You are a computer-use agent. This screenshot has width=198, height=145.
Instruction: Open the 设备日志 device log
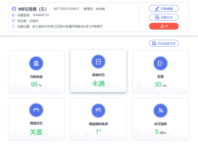tap(163, 17)
